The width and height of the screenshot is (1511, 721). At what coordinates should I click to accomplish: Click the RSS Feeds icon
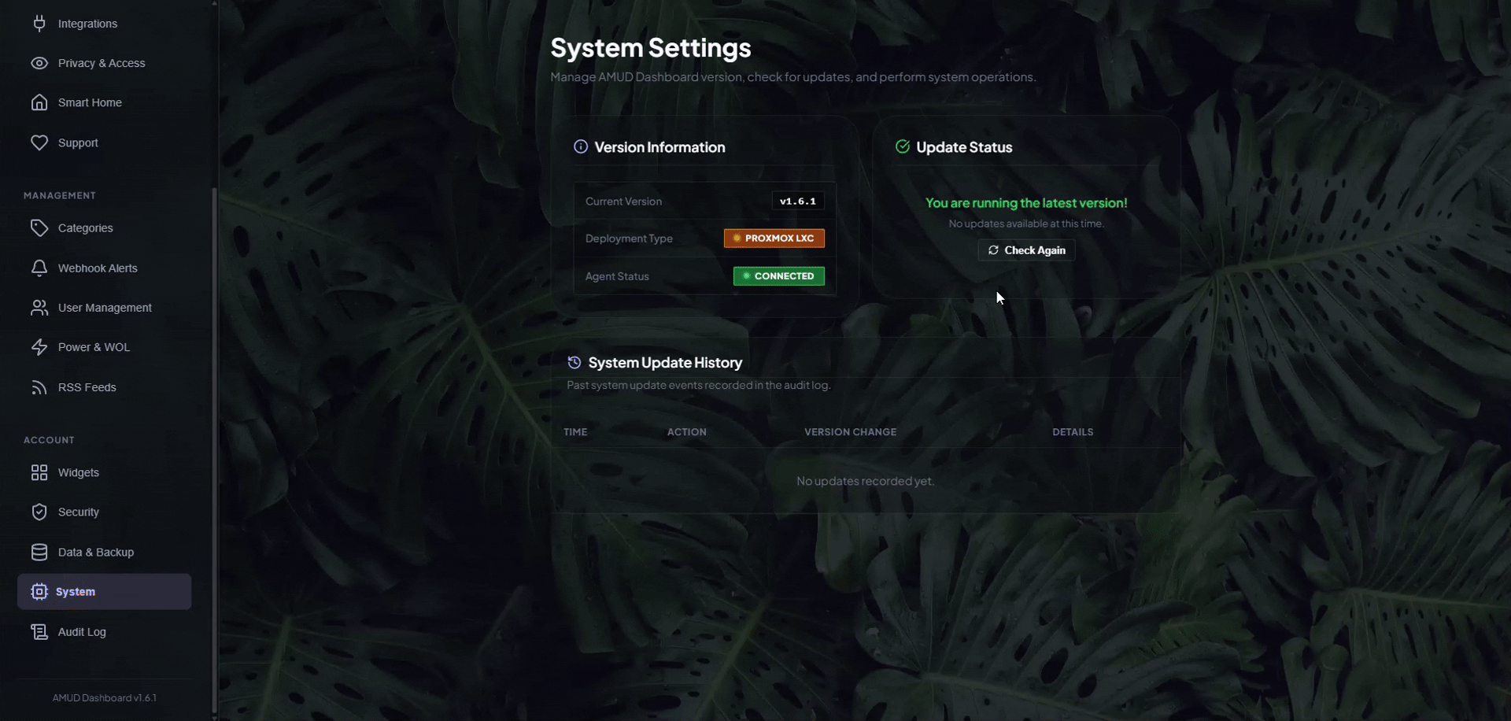coord(39,387)
